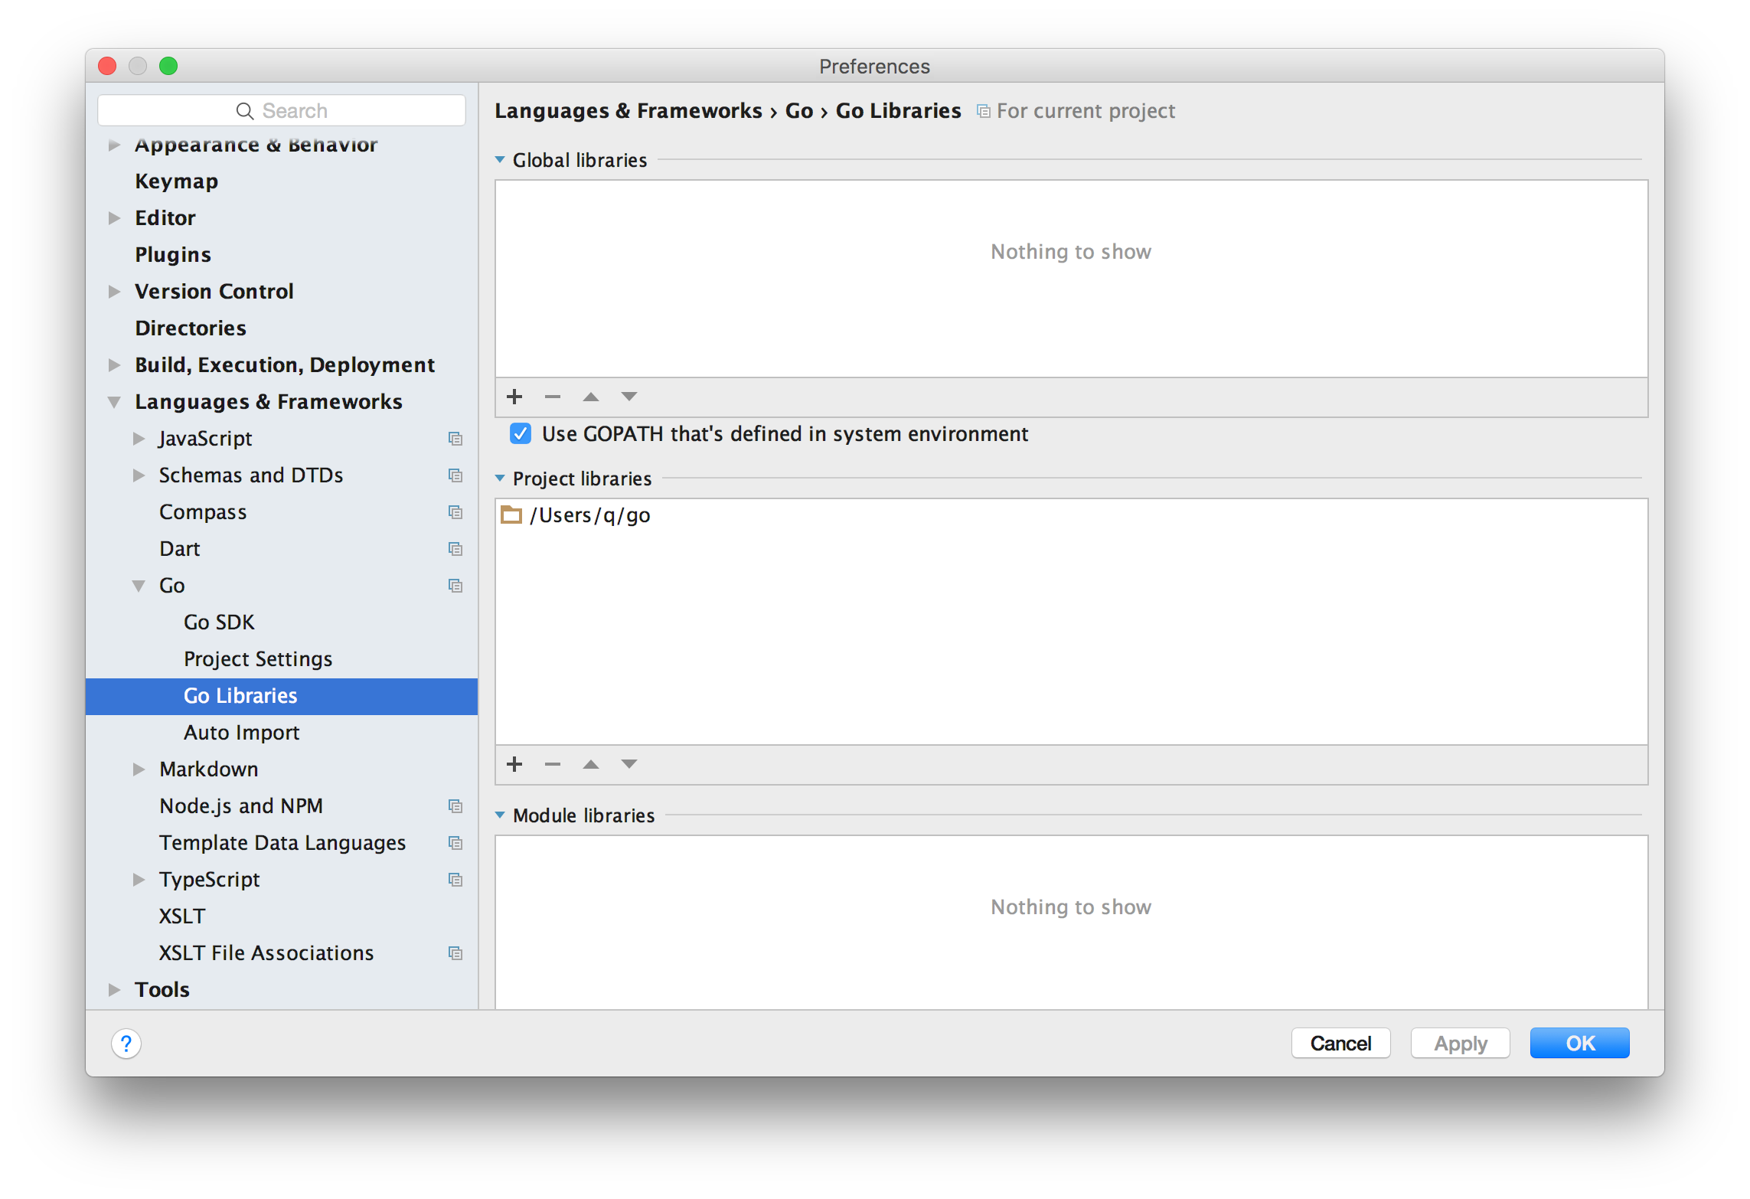The height and width of the screenshot is (1199, 1750).
Task: Click the move up arrow in Global libraries
Action: point(590,396)
